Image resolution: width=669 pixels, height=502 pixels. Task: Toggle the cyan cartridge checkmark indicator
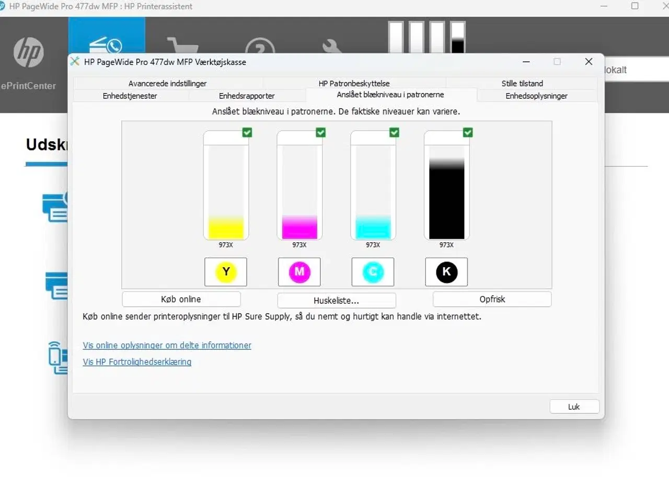pos(395,133)
